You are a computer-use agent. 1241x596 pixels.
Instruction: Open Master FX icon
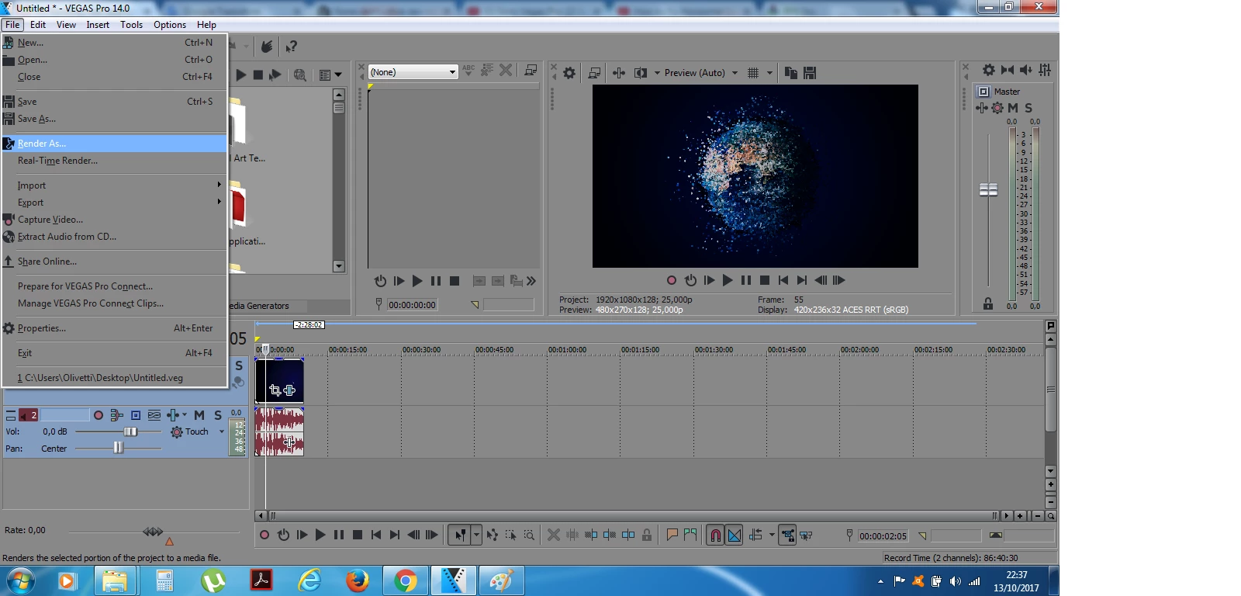click(x=982, y=108)
